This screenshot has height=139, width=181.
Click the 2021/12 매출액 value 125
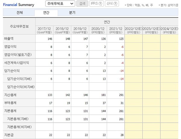pyautogui.click(x=120, y=39)
